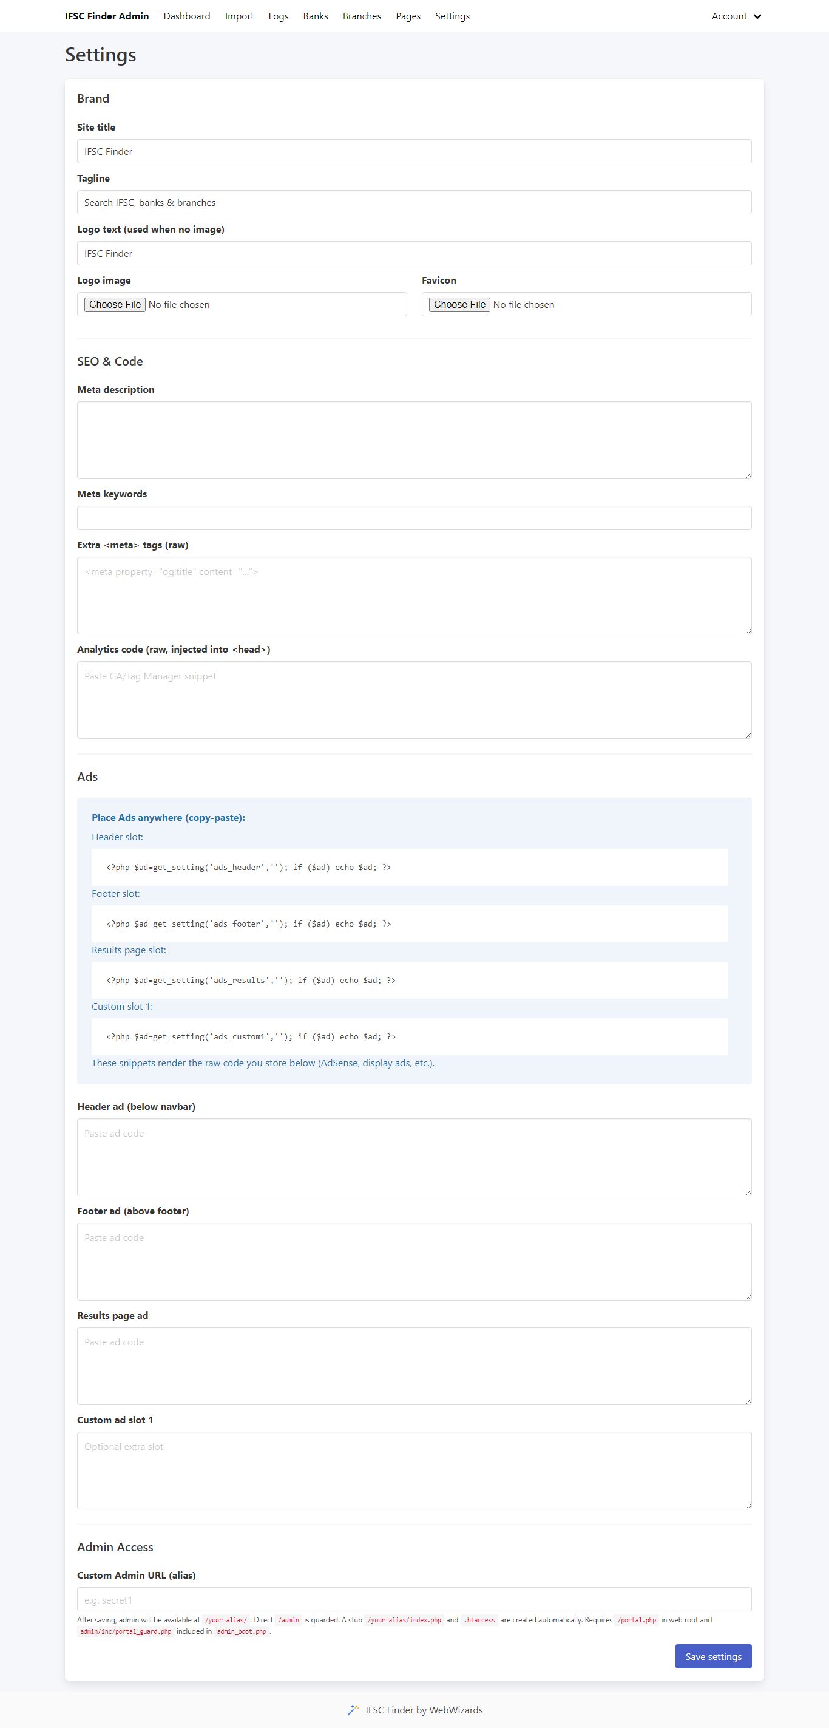Image resolution: width=829 pixels, height=1728 pixels.
Task: Go to the Import page
Action: pos(240,16)
